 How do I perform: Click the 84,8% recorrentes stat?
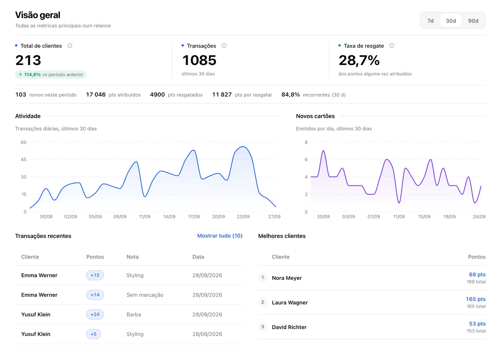click(x=313, y=95)
